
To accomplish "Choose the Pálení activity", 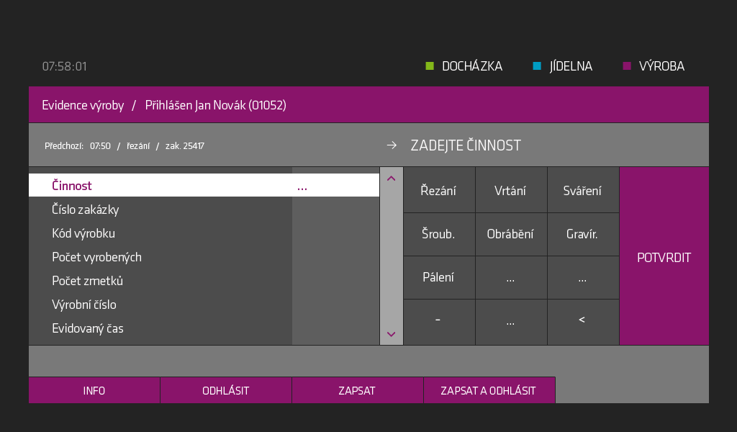I will coord(439,277).
